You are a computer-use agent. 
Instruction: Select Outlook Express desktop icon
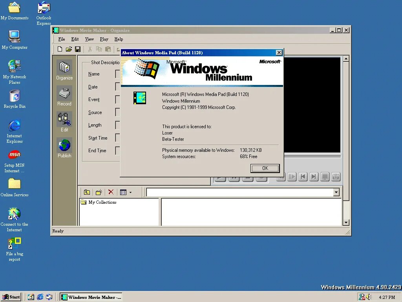[44, 13]
